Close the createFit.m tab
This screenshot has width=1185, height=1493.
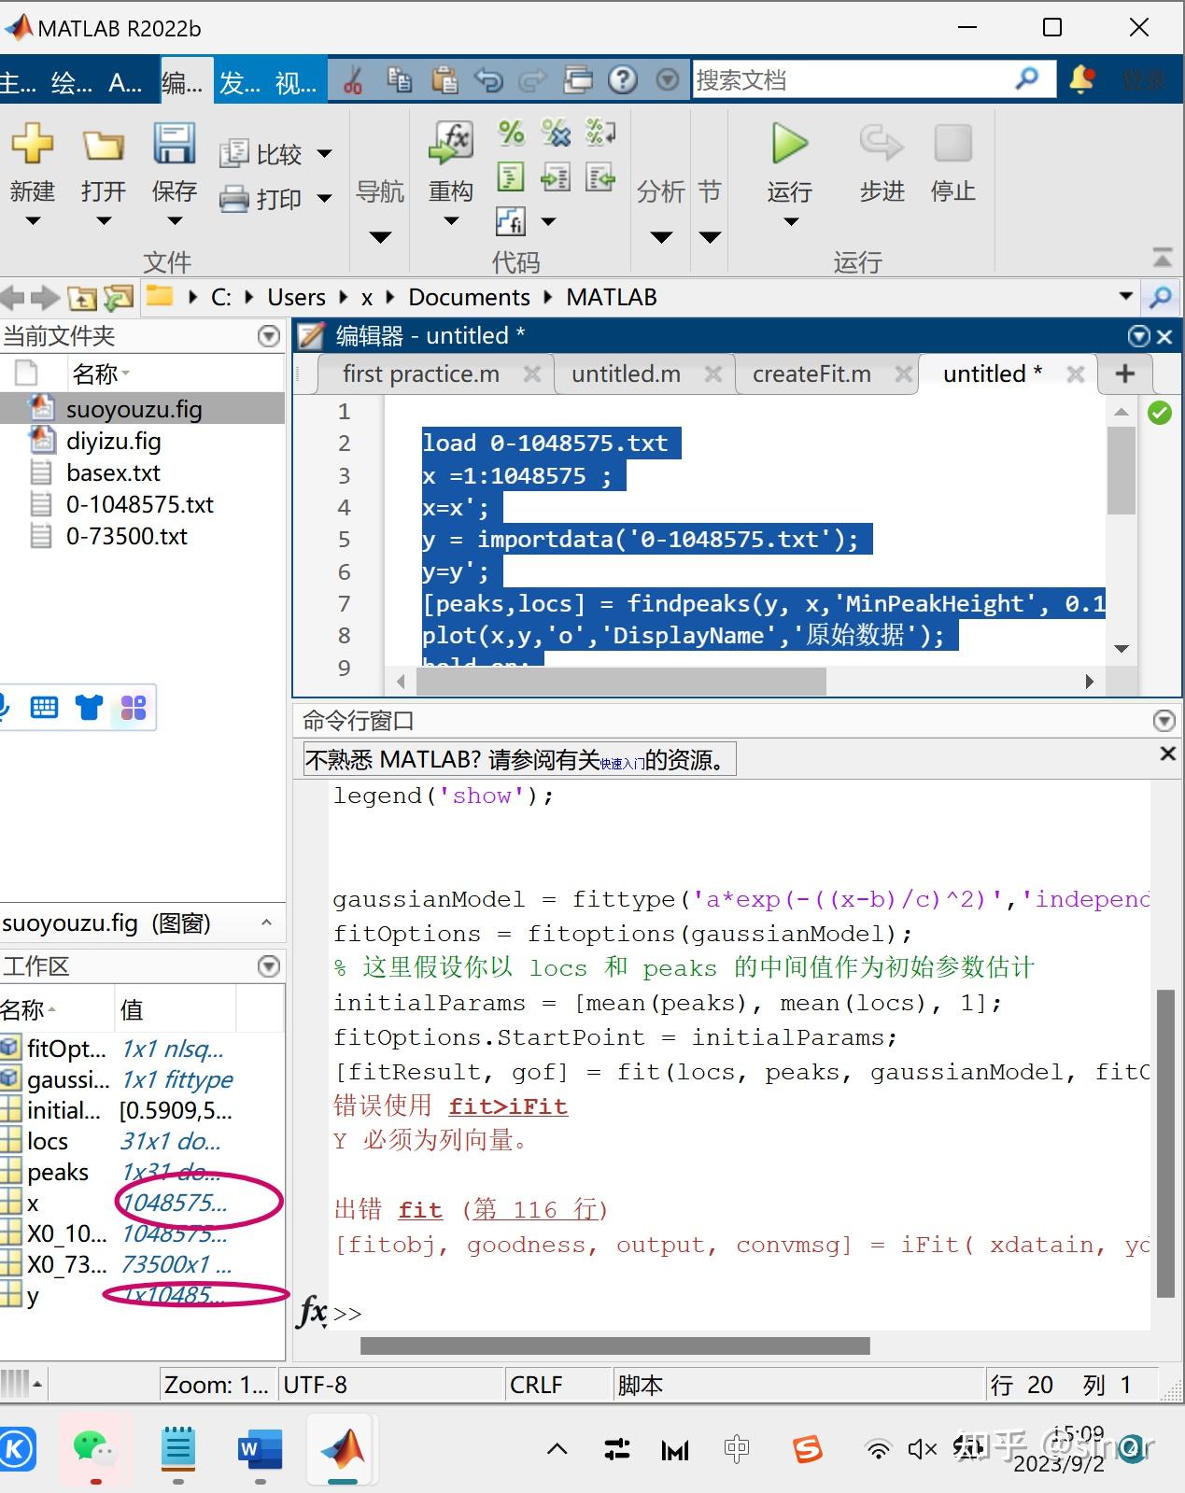point(903,374)
